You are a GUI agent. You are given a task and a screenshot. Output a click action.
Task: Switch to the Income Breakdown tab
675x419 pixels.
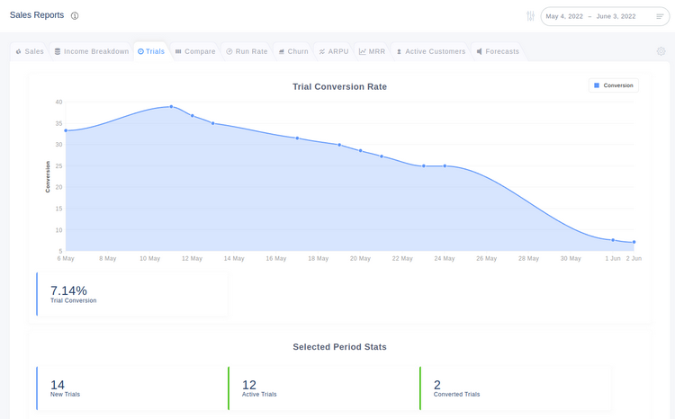point(92,51)
